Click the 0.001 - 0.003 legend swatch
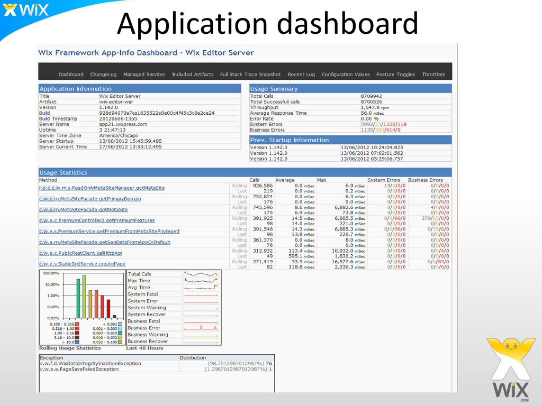Screen dimensions: 542x406 (120, 329)
